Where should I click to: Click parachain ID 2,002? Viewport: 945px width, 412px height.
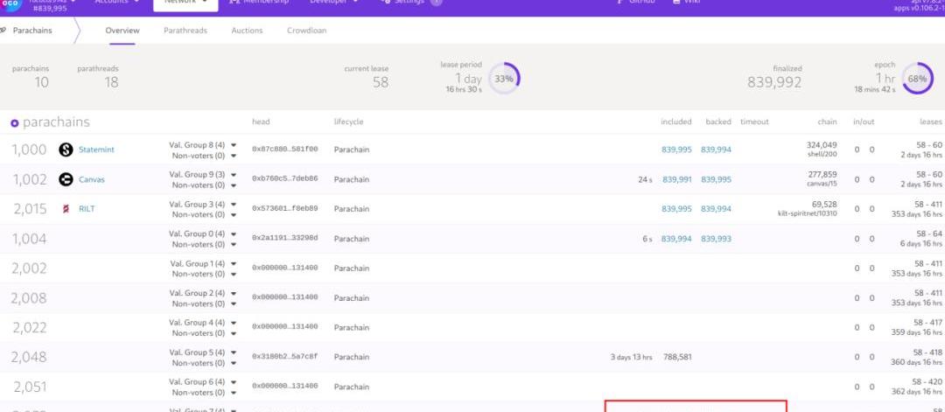[30, 268]
